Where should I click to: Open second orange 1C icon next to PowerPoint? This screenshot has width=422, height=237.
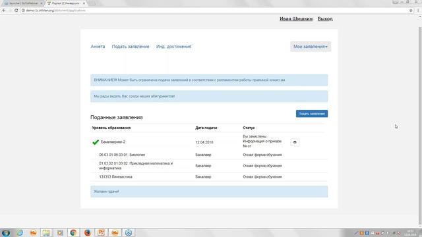click(x=115, y=232)
